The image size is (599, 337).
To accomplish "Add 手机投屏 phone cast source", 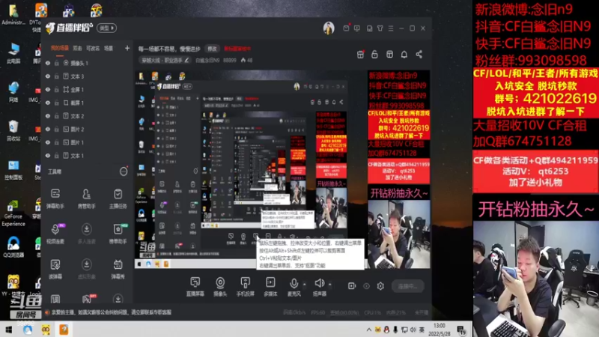I will 246,287.
